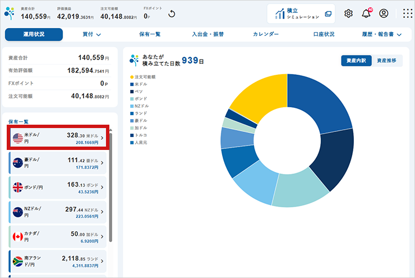
Task: Click the US flag icon for 米ドル/円
Action: 18,138
